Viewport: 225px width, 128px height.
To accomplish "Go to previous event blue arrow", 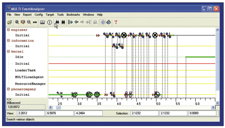I will (77, 22).
